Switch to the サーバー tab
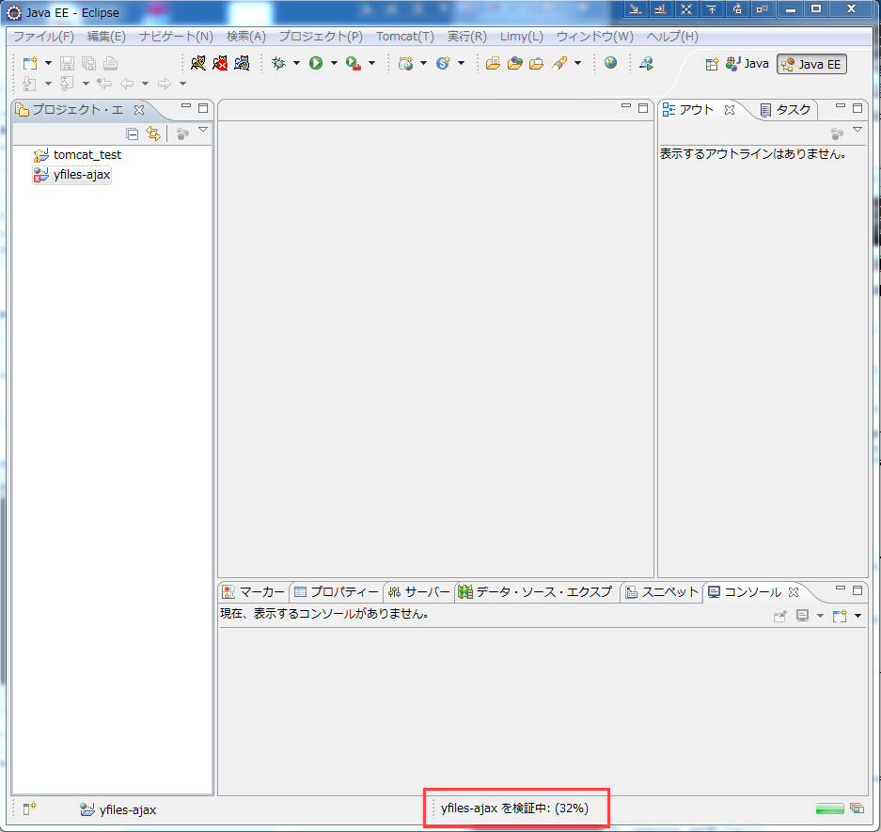This screenshot has width=881, height=832. (419, 591)
